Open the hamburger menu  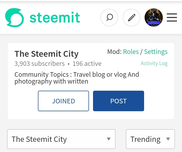click(x=172, y=17)
